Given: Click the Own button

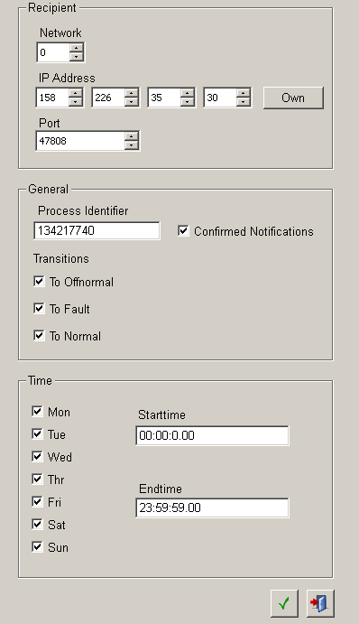Looking at the screenshot, I should [293, 98].
